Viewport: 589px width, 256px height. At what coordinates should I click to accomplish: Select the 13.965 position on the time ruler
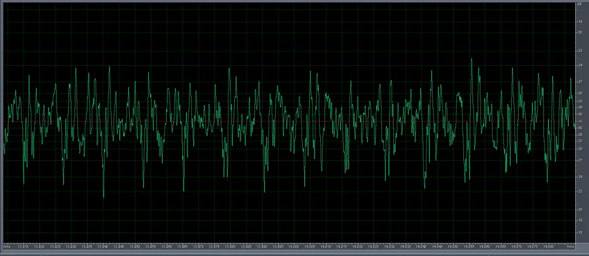(x=183, y=247)
